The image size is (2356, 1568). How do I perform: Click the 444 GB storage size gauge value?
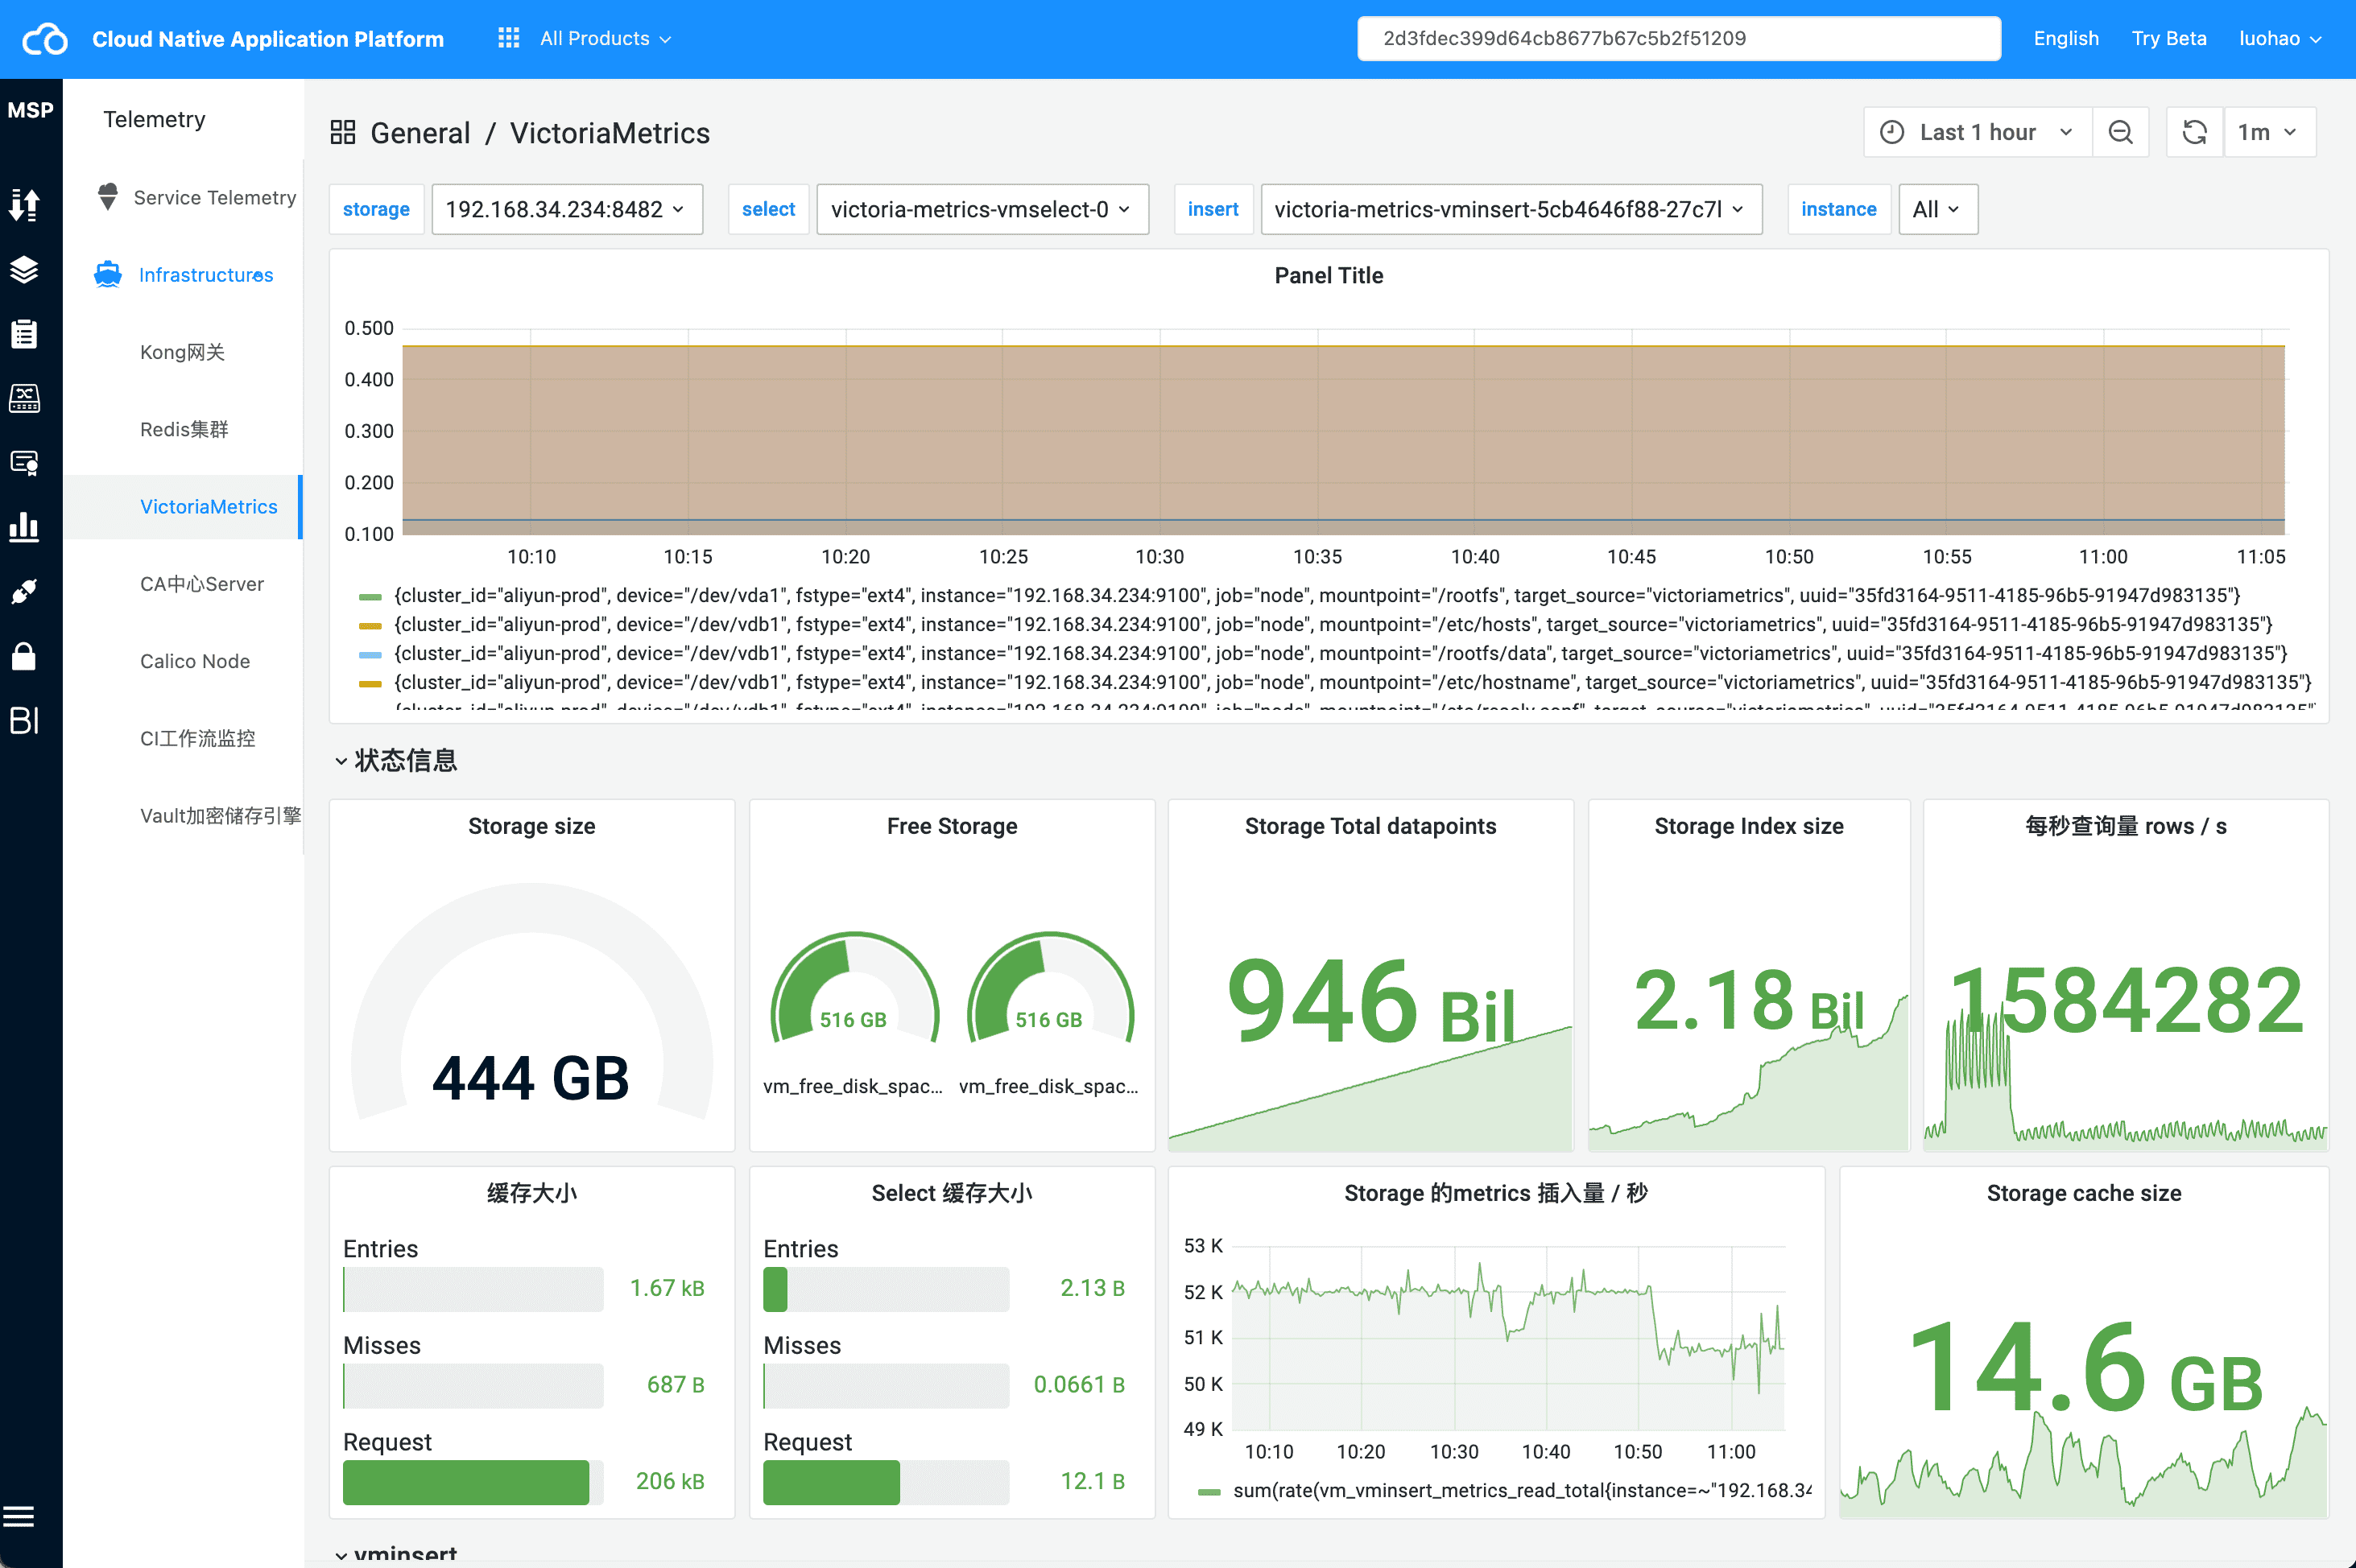pyautogui.click(x=531, y=1078)
